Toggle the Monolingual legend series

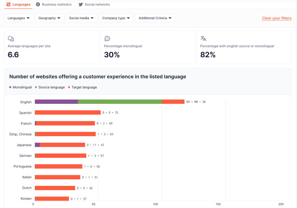21,87
